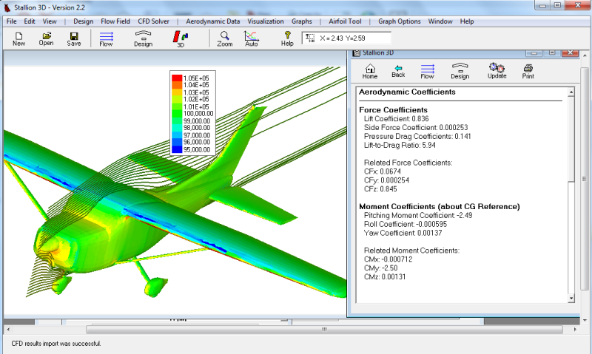The width and height of the screenshot is (592, 354).
Task: Click the 100,000.00 legend label
Action: tap(198, 114)
